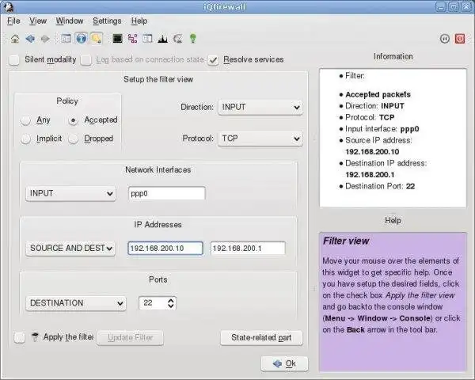This screenshot has width=475, height=380.
Task: Click the iQfirewall title bar app icon
Action: coord(9,6)
